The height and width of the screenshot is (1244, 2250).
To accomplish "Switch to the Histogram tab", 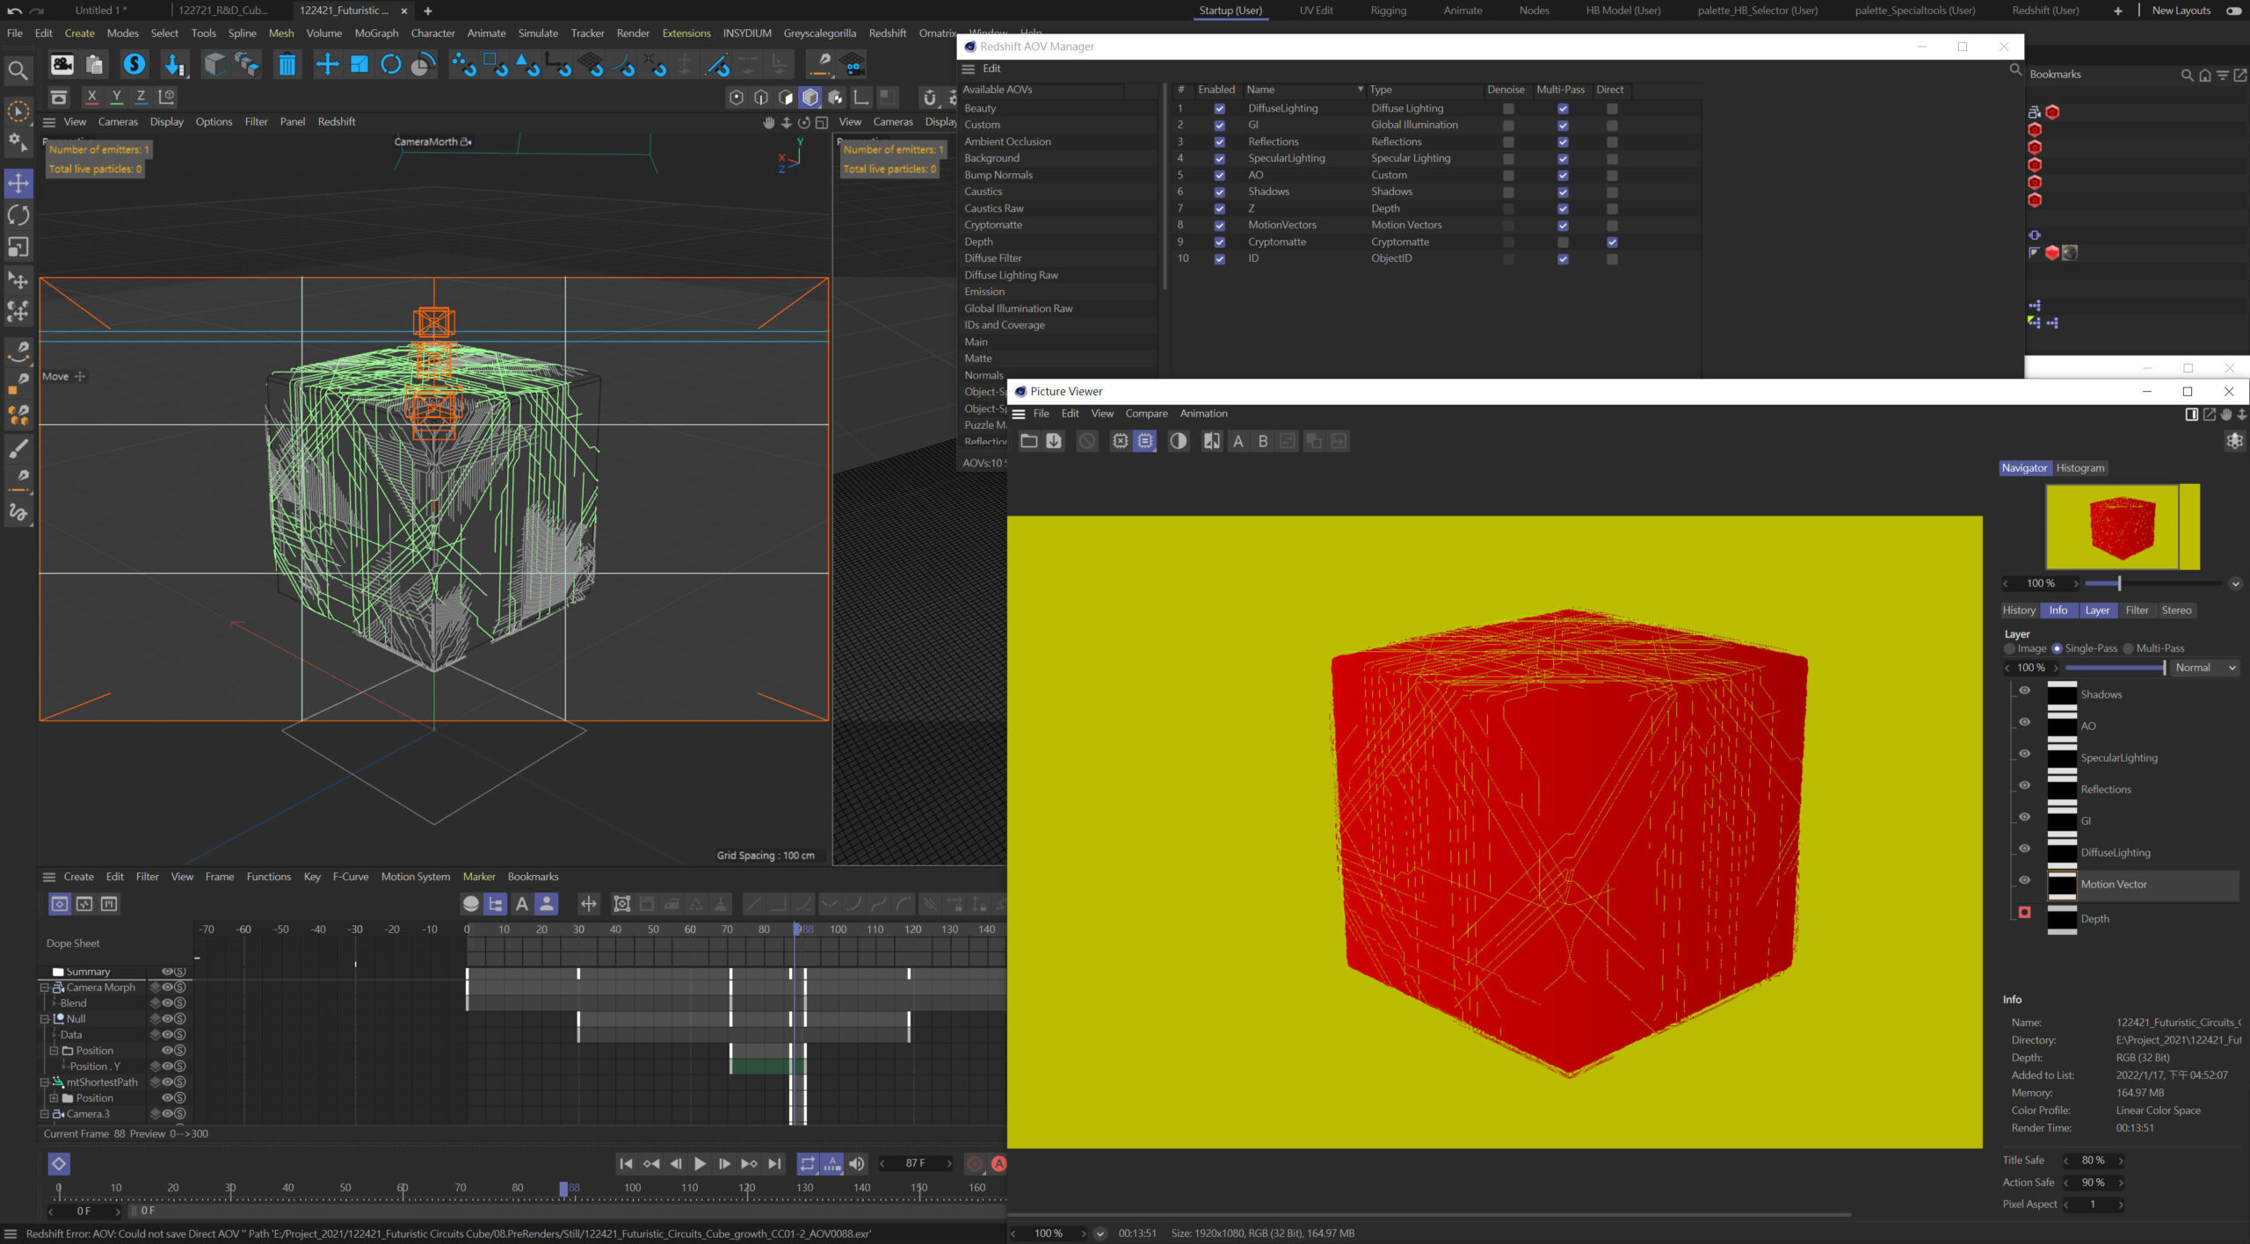I will (x=2079, y=468).
